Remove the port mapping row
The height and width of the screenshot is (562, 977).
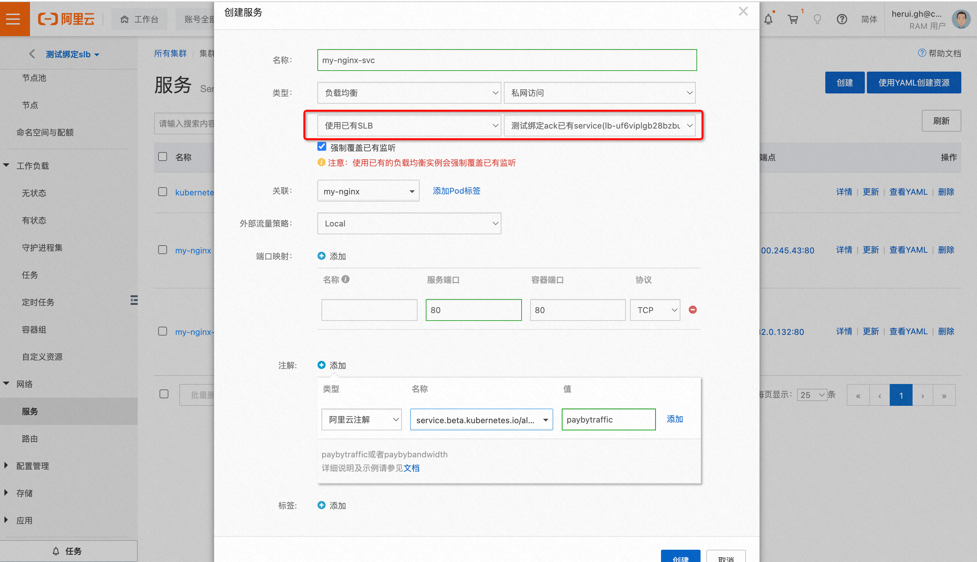tap(693, 310)
